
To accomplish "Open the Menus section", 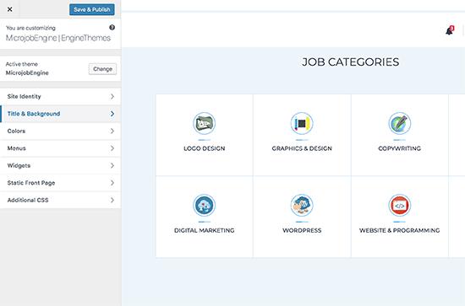I will click(x=61, y=148).
